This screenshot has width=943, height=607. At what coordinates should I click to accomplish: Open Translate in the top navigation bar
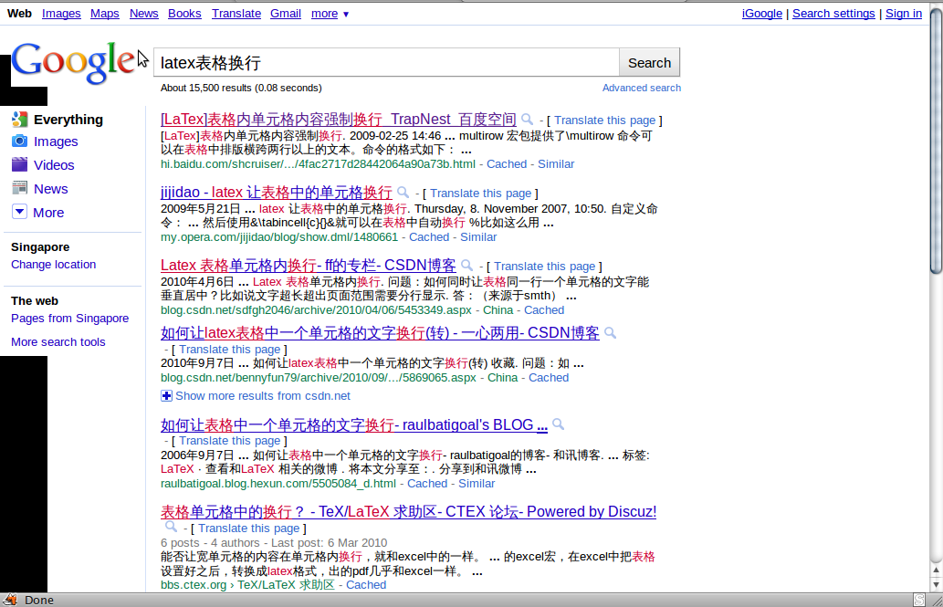[x=236, y=13]
